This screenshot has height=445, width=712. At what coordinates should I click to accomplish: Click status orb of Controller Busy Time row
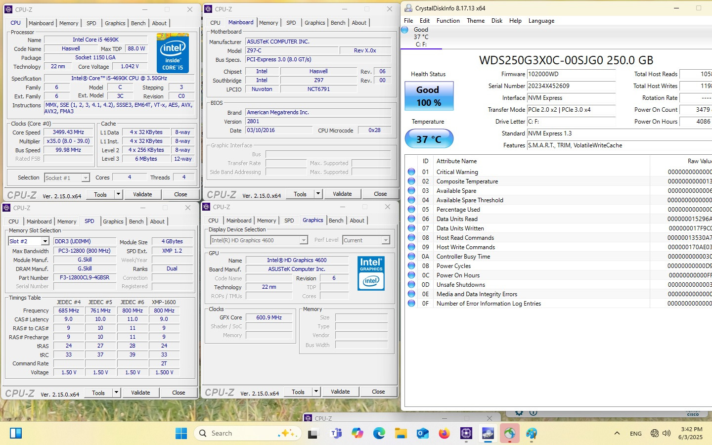411,256
